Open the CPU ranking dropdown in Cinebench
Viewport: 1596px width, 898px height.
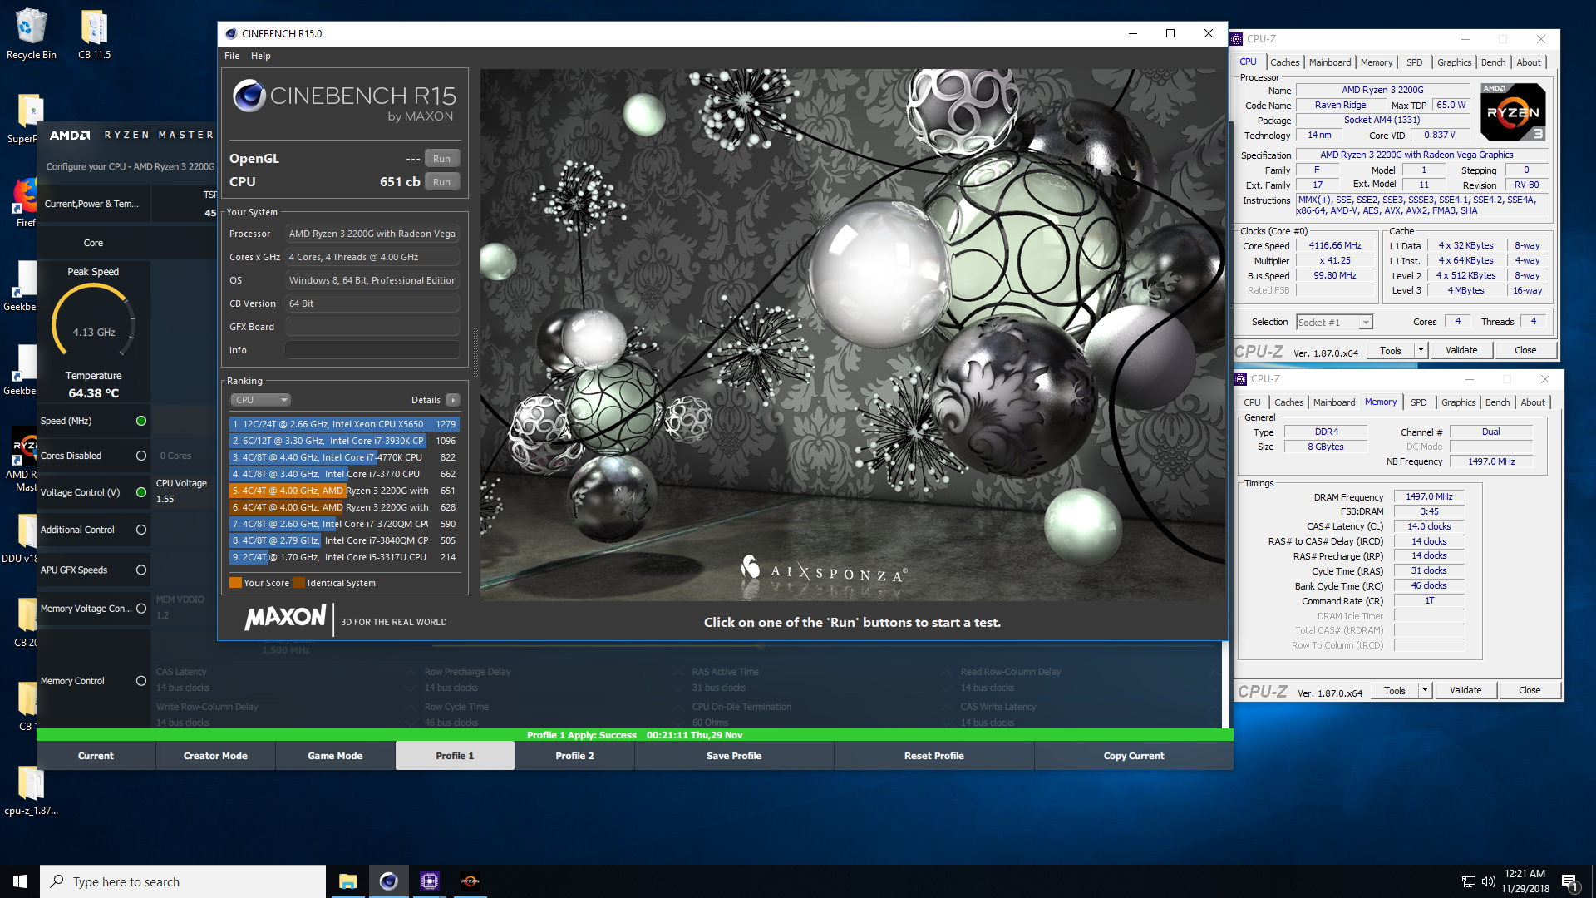coord(261,400)
